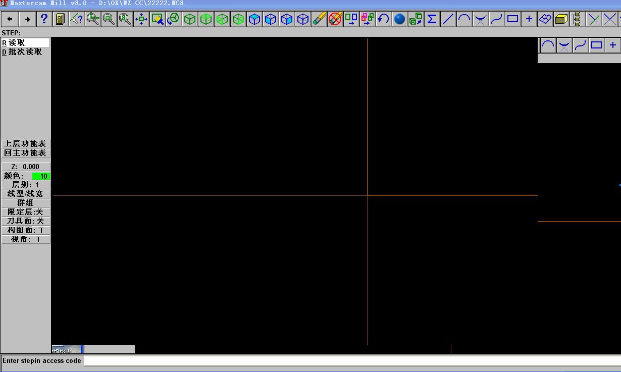Open the 颜色 green color 10 swatch

(x=41, y=176)
